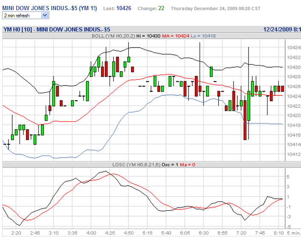
Task: Click the MINI DOW JONES INDUS.-$5 (YM 1!) title
Action: (x=50, y=8)
